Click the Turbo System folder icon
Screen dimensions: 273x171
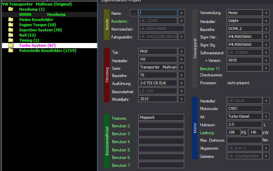coord(11,45)
